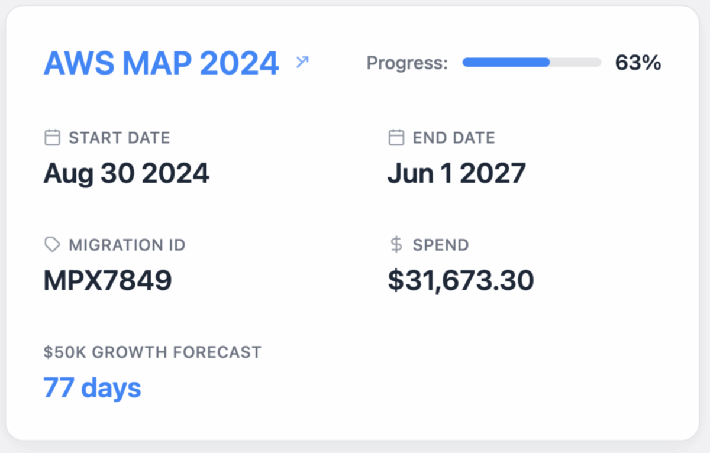Click the MIGRATION ID label text
Viewport: 710px width, 453px height.
tap(127, 244)
